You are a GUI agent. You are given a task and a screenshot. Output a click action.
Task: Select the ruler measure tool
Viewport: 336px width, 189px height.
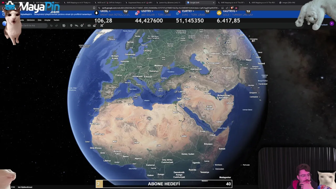[89, 25]
